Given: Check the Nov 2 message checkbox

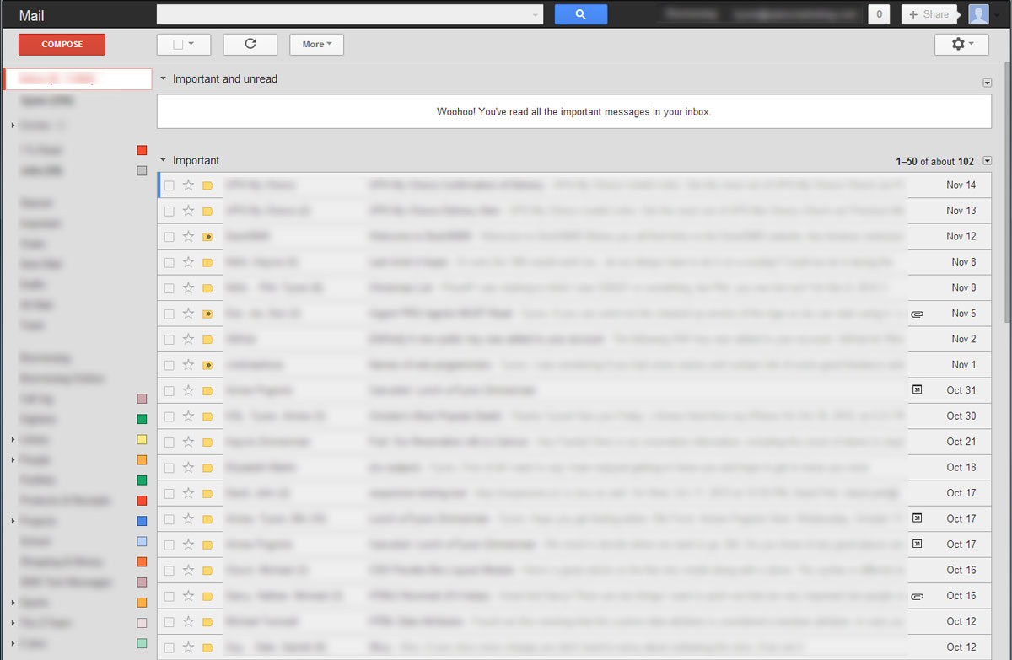Looking at the screenshot, I should click(x=169, y=340).
